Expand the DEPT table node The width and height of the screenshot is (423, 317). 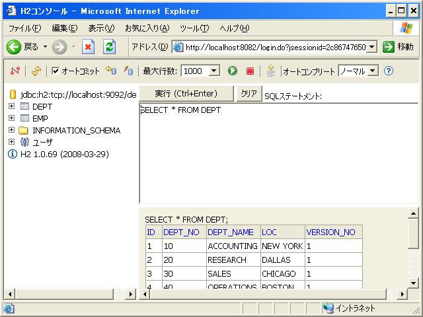[12, 106]
